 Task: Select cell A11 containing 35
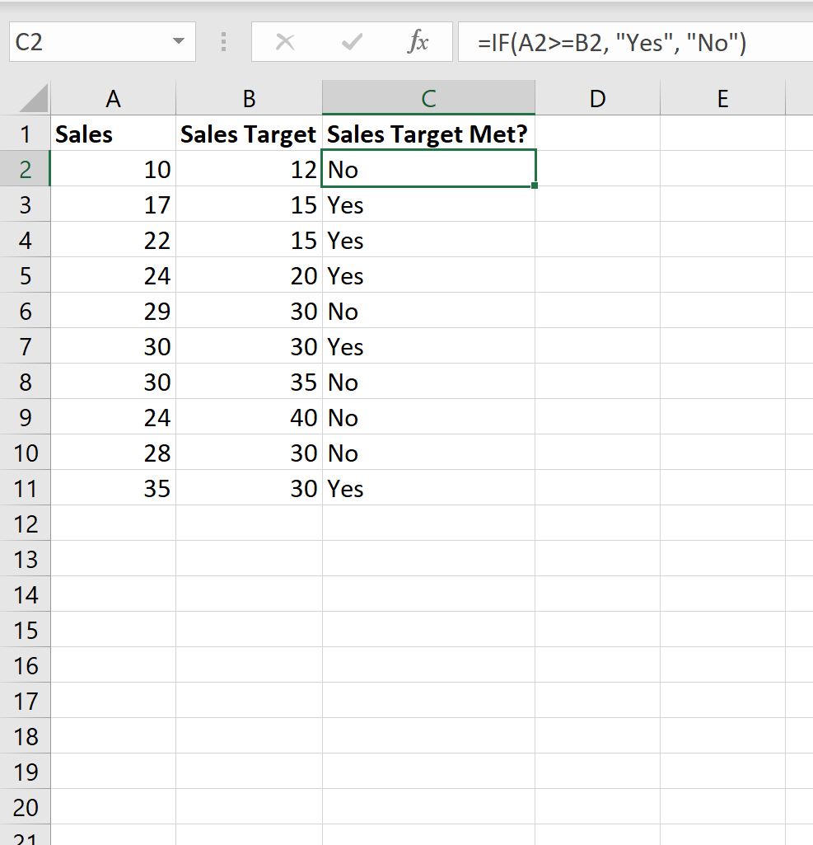coord(113,488)
